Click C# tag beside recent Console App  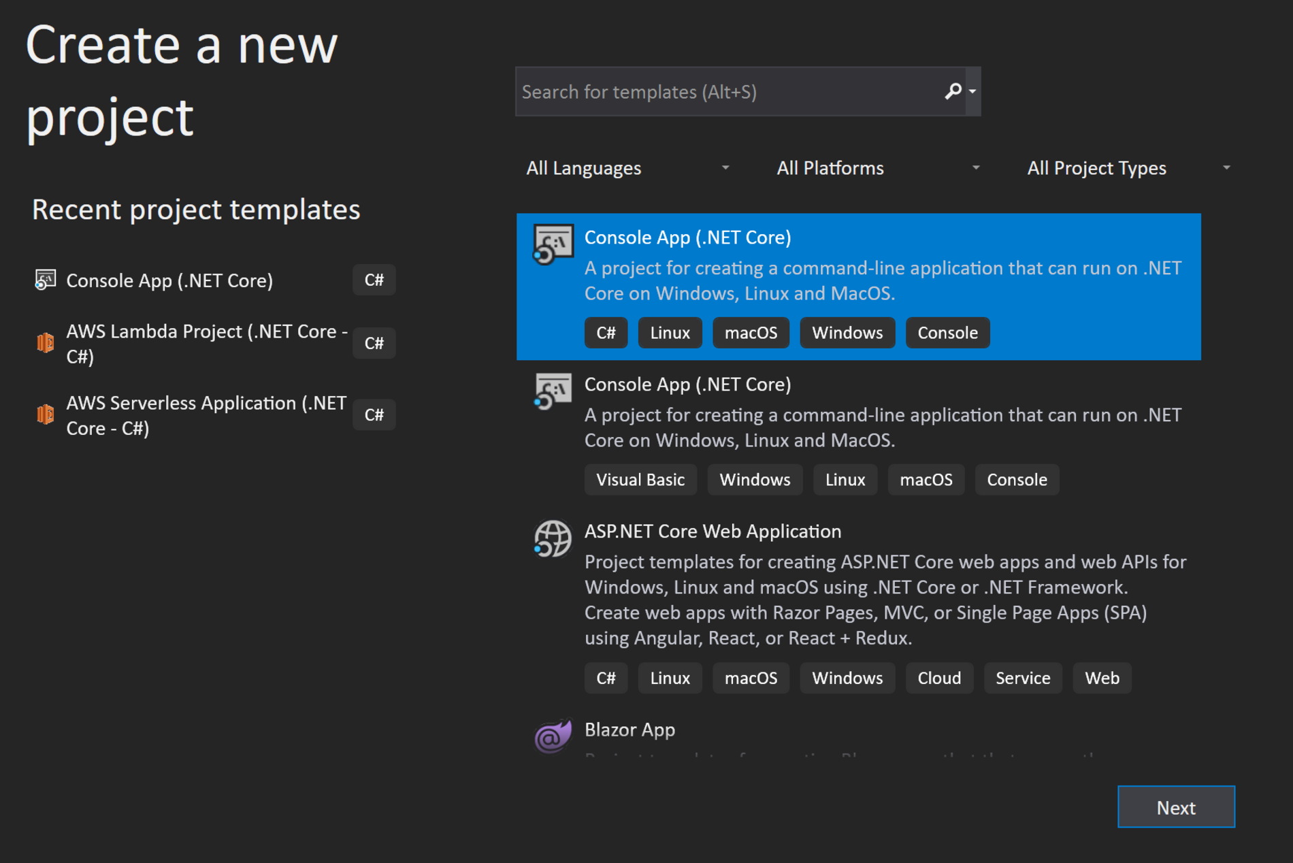coord(374,280)
